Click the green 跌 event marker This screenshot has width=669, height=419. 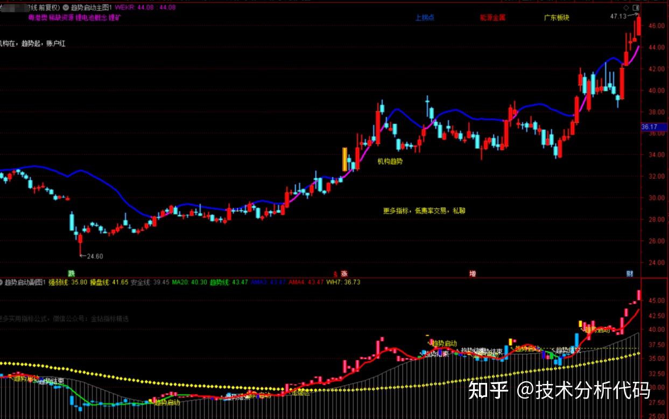click(71, 274)
